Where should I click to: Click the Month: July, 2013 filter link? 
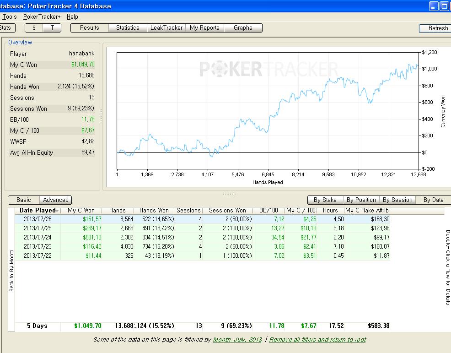(237, 339)
